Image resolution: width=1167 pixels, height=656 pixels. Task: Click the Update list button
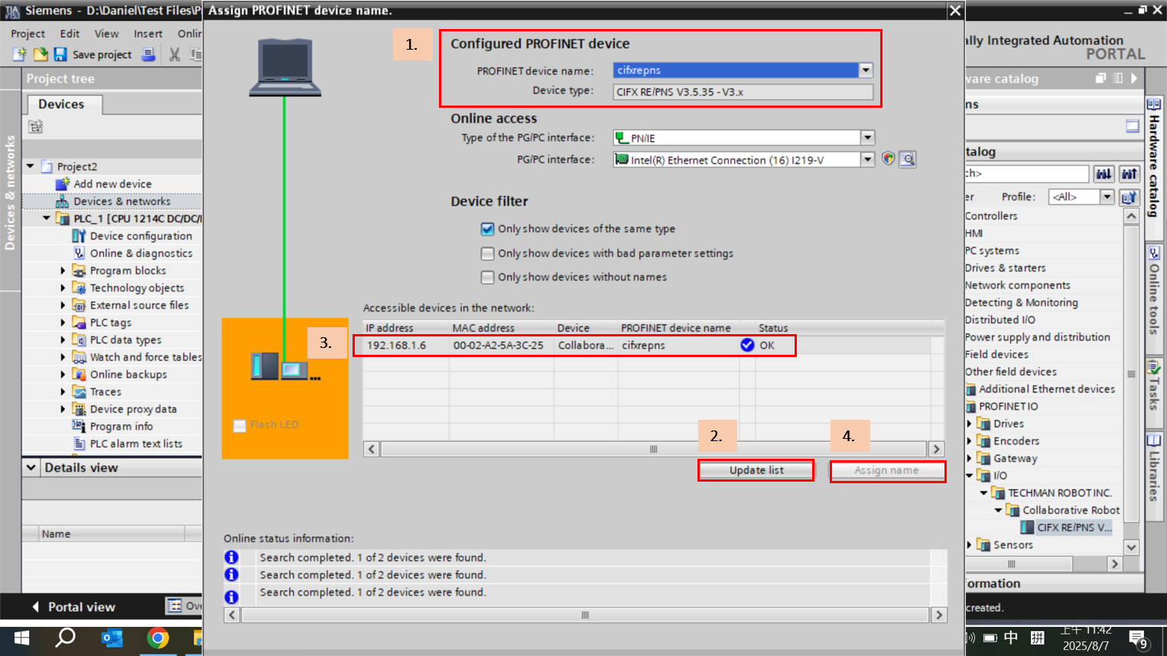click(x=756, y=470)
